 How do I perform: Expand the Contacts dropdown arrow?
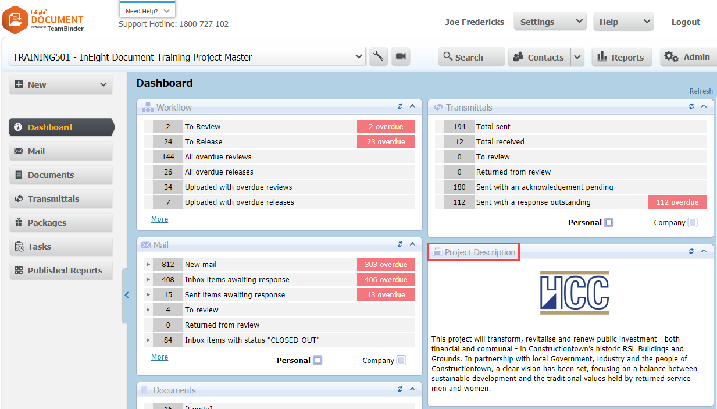577,57
